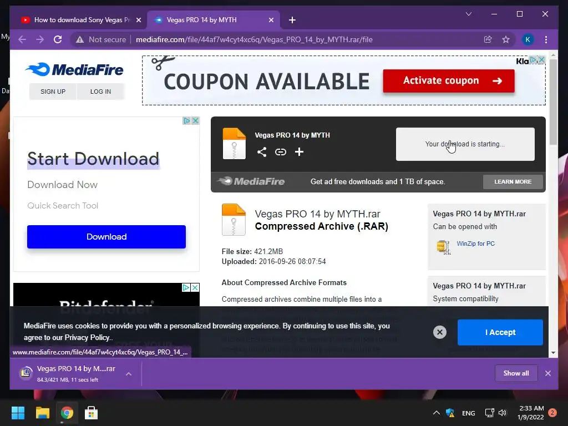
Task: Click the blue Download ad button
Action: [106, 236]
